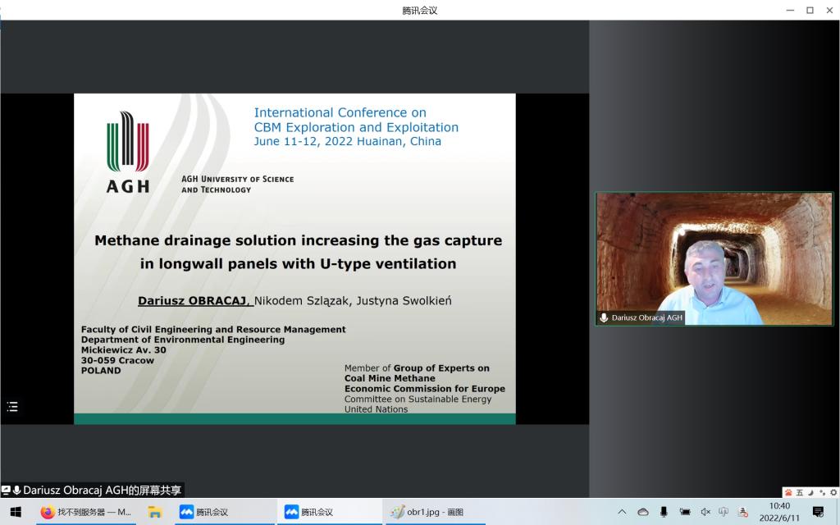Image resolution: width=840 pixels, height=525 pixels.
Task: Open the clock and date display
Action: tap(780, 512)
